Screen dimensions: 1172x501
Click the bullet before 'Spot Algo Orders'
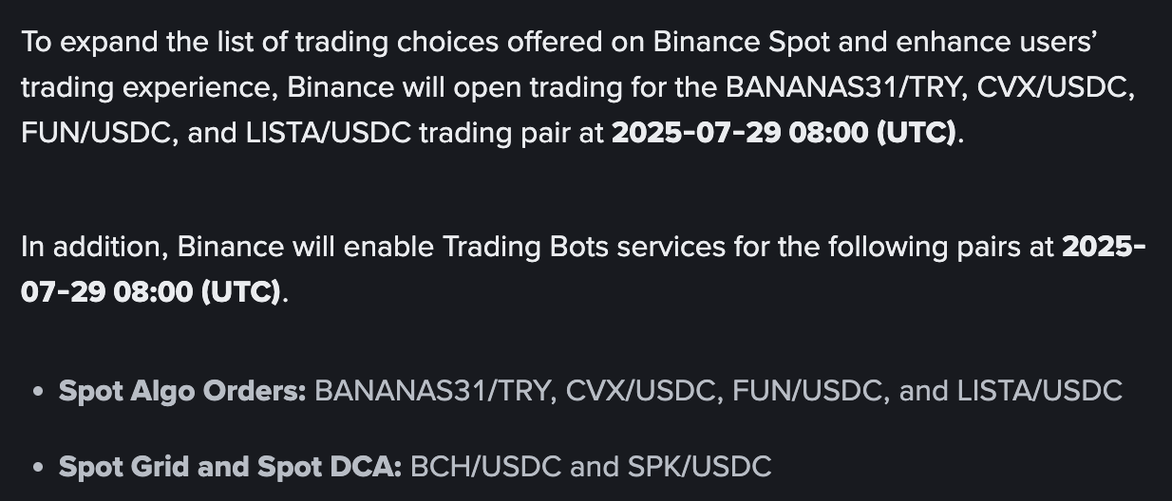[37, 392]
